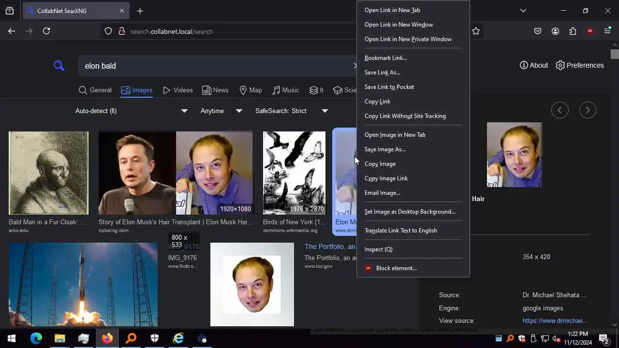Choose Set Image as Desktop Background...
This screenshot has height=348, width=619.
[x=413, y=212]
